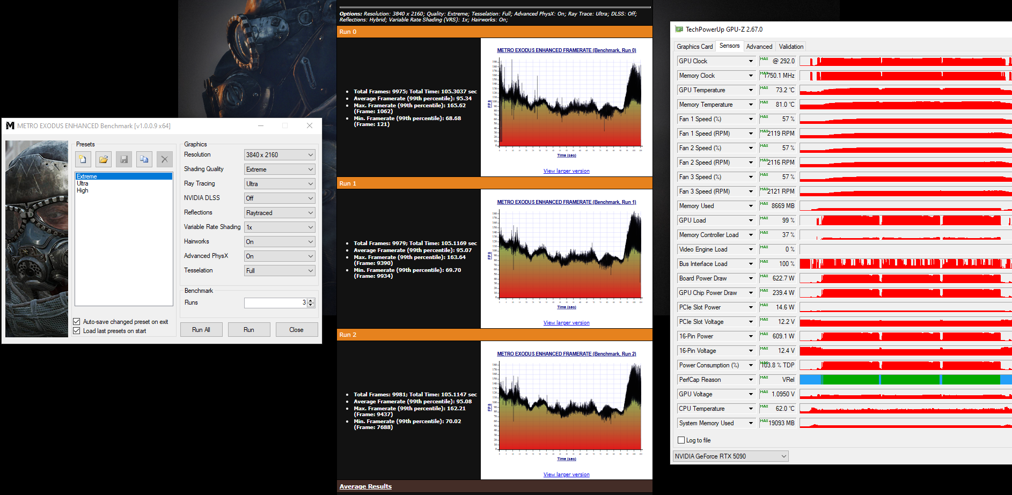Select the Extreme preset in the list
The image size is (1012, 495).
click(124, 176)
